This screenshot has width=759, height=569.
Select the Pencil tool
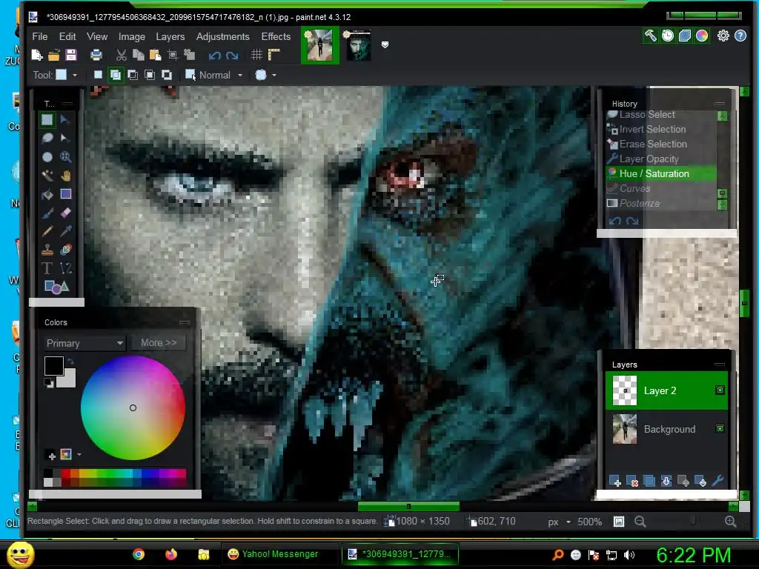(x=47, y=231)
